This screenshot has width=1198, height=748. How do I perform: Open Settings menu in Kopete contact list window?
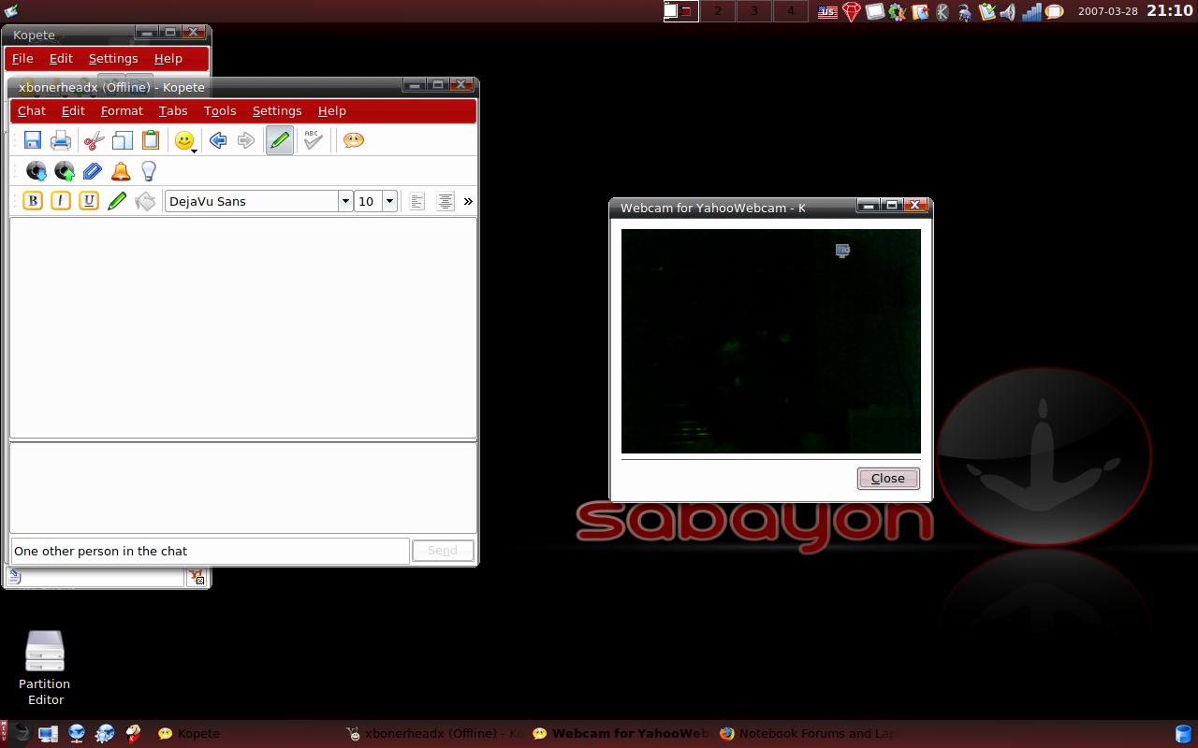coord(113,58)
